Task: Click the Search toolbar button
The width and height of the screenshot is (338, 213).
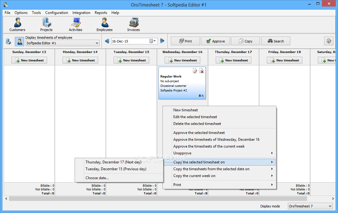Action: [276, 41]
